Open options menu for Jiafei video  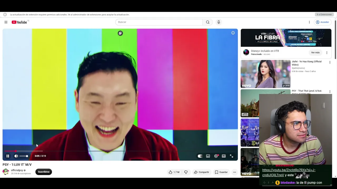tap(330, 62)
